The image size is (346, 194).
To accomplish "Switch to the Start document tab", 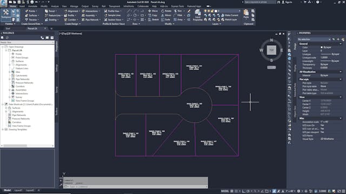I will pyautogui.click(x=8, y=29).
